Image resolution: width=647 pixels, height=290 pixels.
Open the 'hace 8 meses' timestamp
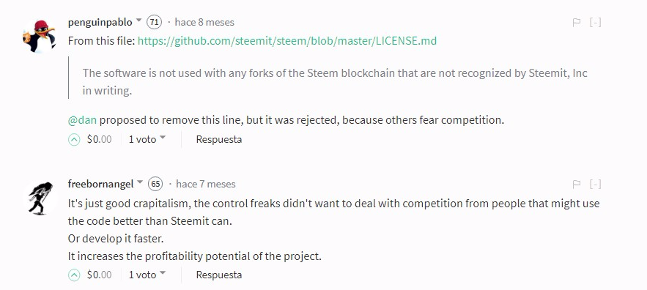pos(204,22)
